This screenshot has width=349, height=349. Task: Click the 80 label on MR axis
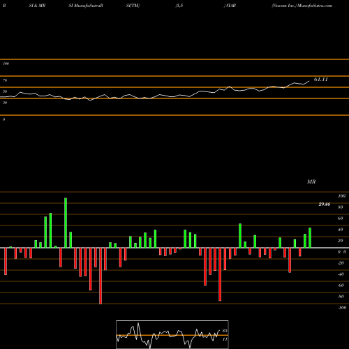point(341,207)
